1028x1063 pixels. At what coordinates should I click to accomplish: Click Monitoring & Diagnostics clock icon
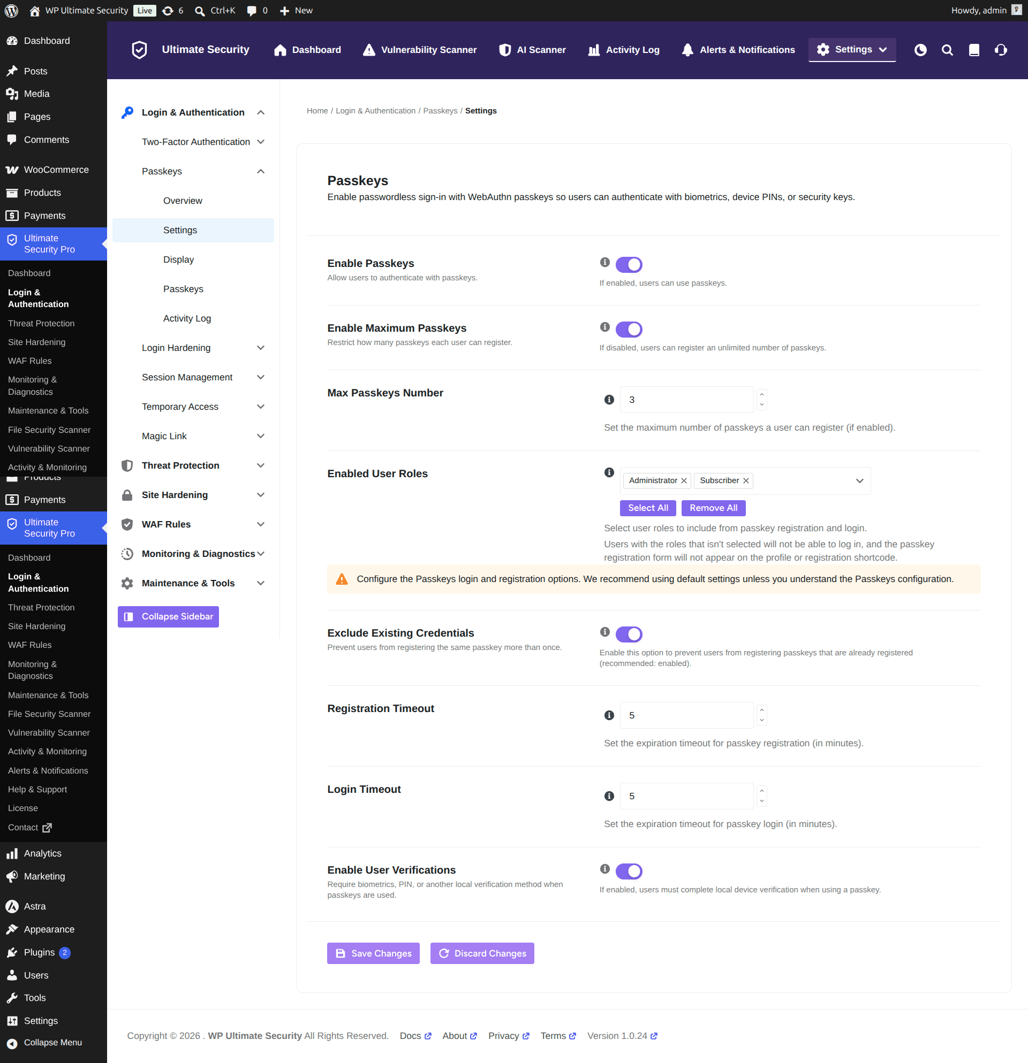(x=127, y=553)
